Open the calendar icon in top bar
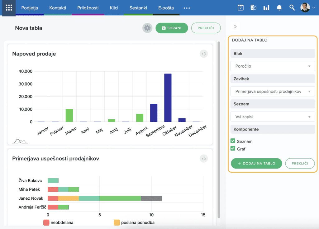 240,8
